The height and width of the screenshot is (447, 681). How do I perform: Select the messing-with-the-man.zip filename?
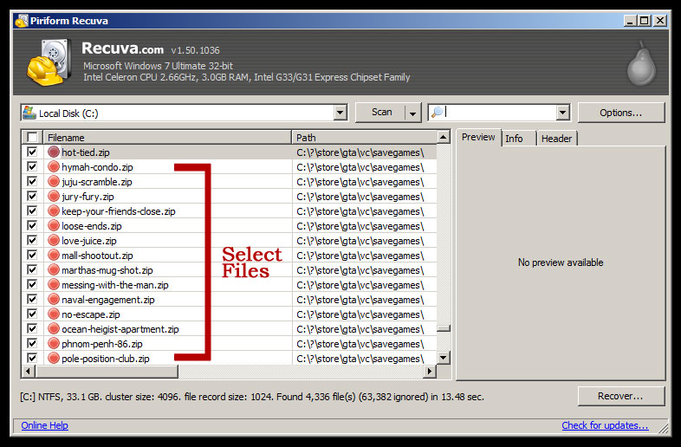(x=115, y=285)
